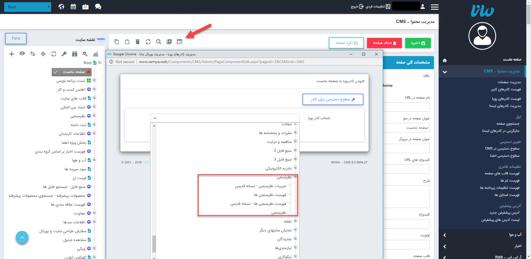Image resolution: width=531 pixels, height=259 pixels.
Task: Open the calendar icon in top bar
Action: tap(73, 7)
